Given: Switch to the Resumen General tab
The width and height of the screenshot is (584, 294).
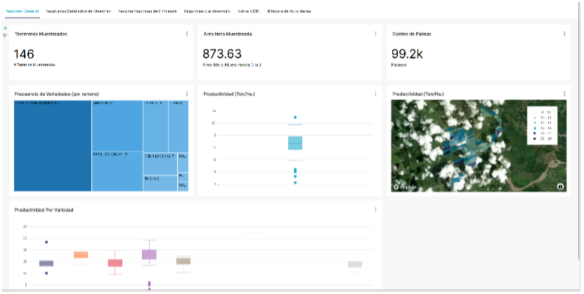Looking at the screenshot, I should tap(22, 12).
